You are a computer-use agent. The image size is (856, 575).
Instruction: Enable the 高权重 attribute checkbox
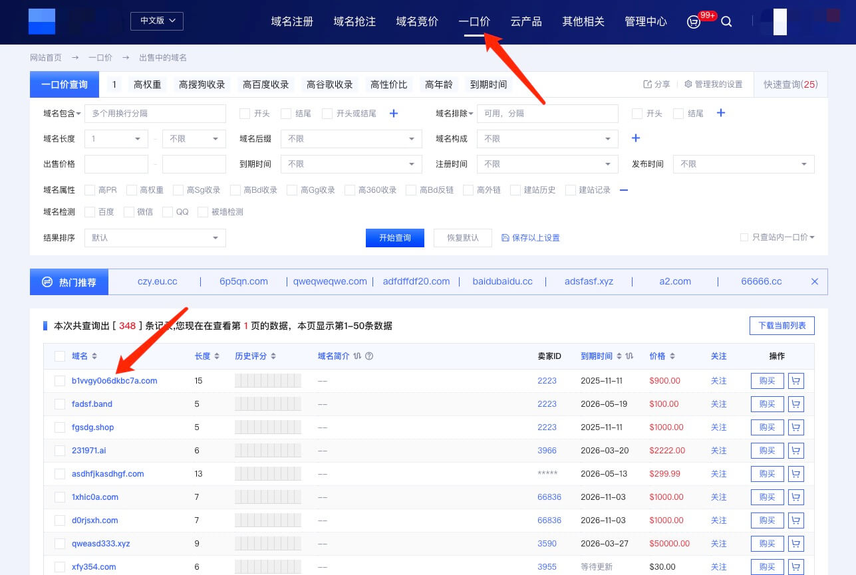(x=132, y=190)
